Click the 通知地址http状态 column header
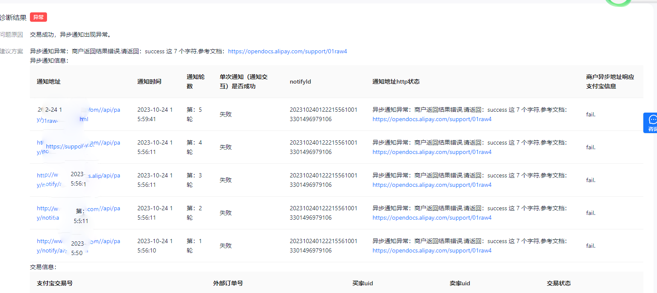Image resolution: width=657 pixels, height=293 pixels. point(396,81)
